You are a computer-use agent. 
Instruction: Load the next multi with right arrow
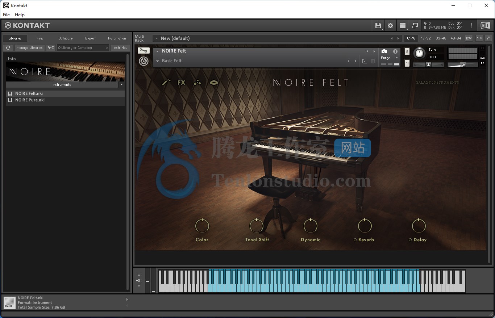click(398, 38)
